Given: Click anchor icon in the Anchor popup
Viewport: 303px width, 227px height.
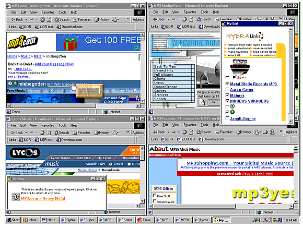Looking at the screenshot, I should pyautogui.click(x=16, y=197).
